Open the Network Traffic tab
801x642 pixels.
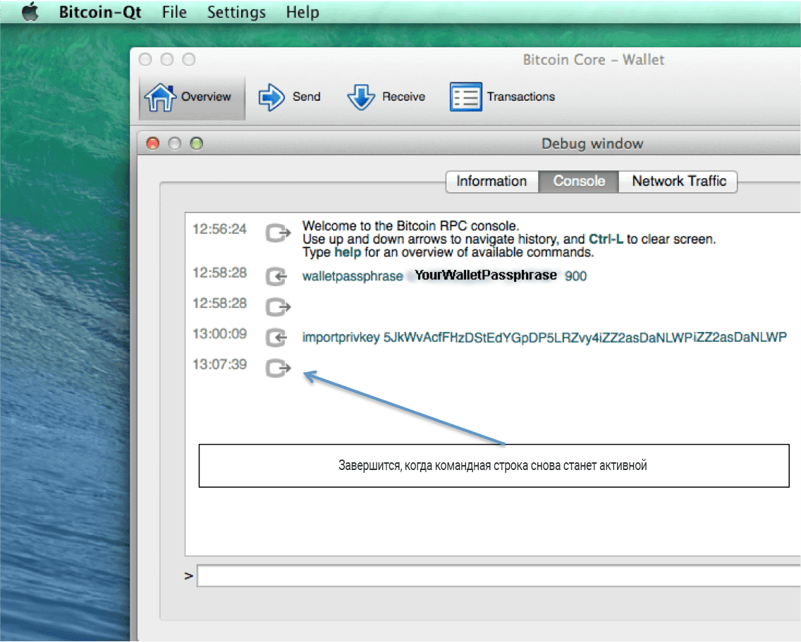point(678,181)
